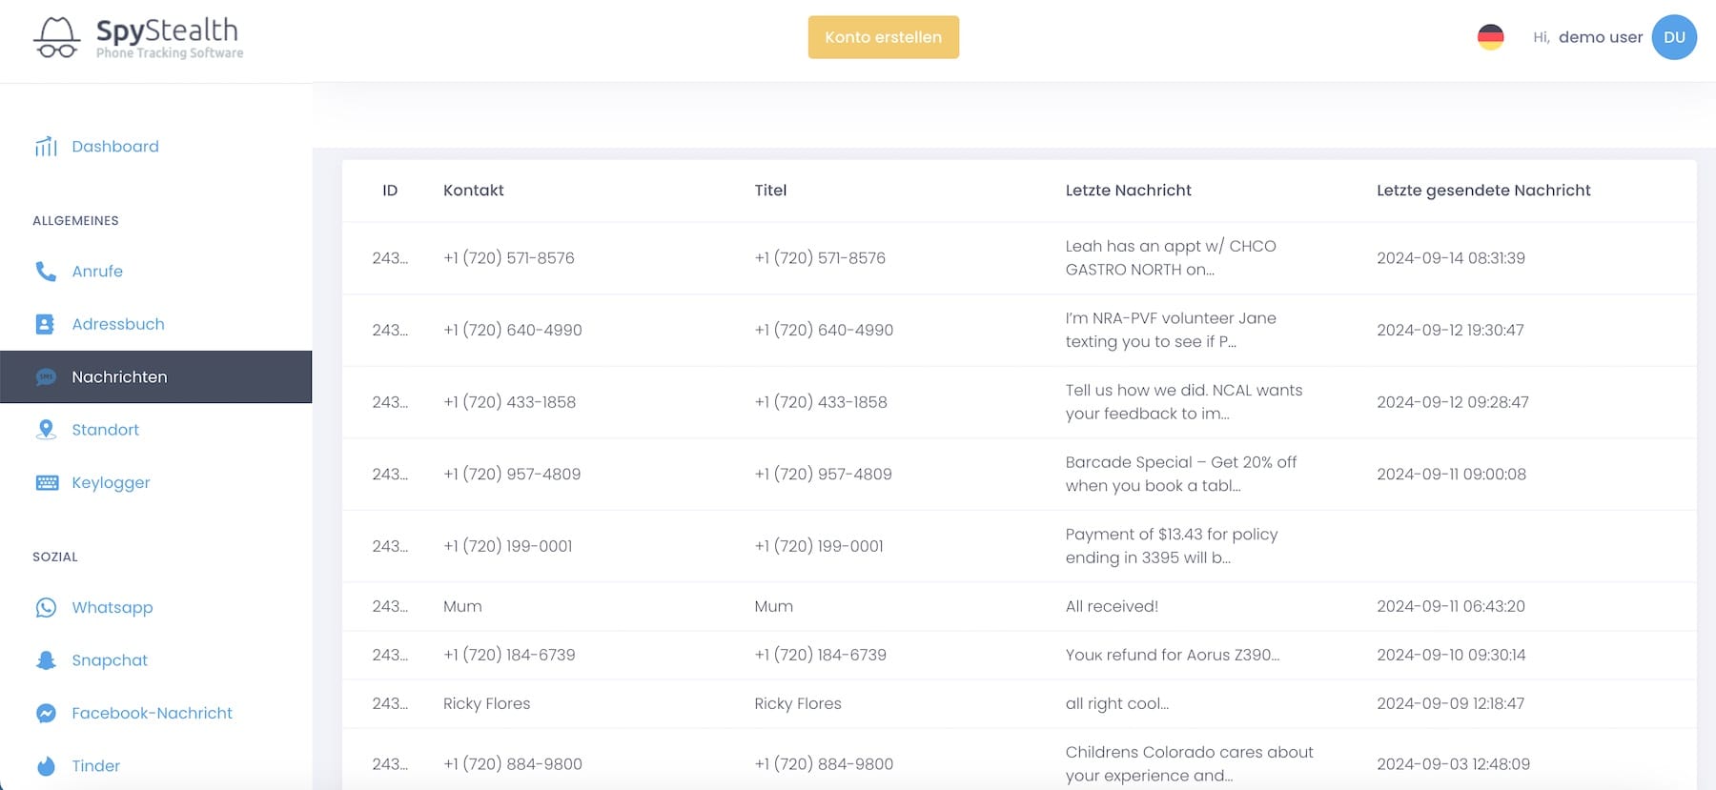Select contact +1 (720) 433-1858
The width and height of the screenshot is (1716, 790).
pyautogui.click(x=509, y=402)
